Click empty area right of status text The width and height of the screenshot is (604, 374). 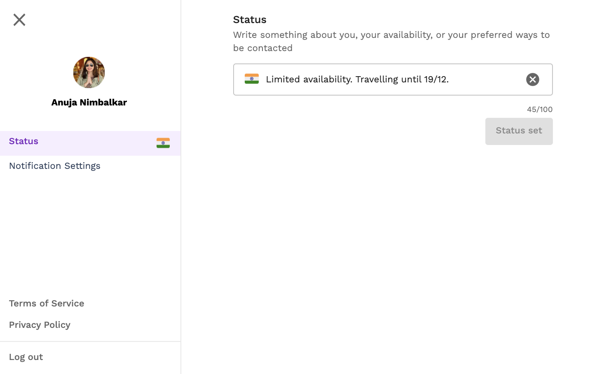point(486,79)
